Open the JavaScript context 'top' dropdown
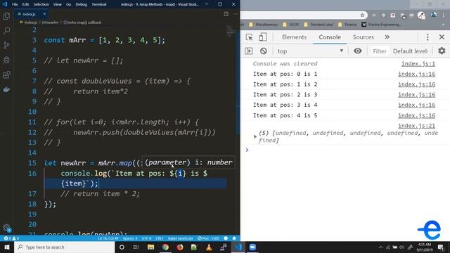This screenshot has width=450, height=253. click(310, 51)
